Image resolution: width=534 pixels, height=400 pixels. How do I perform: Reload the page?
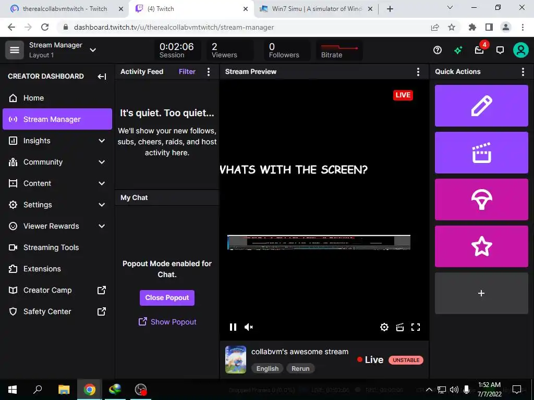(45, 27)
